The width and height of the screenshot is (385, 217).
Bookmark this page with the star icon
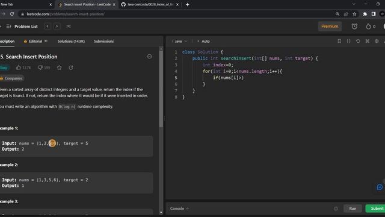tap(354, 14)
